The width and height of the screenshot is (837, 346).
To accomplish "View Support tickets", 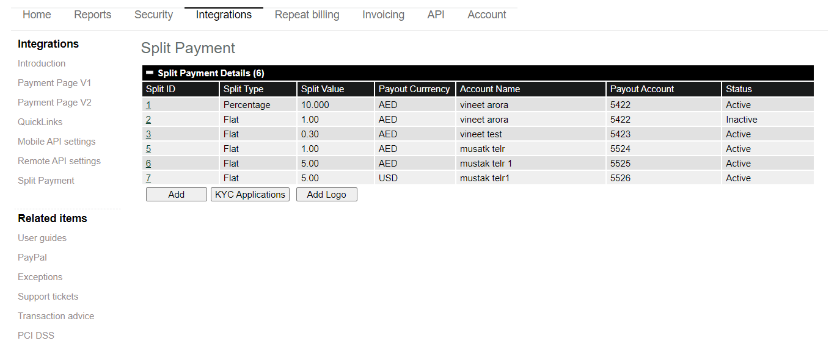I will (x=48, y=297).
